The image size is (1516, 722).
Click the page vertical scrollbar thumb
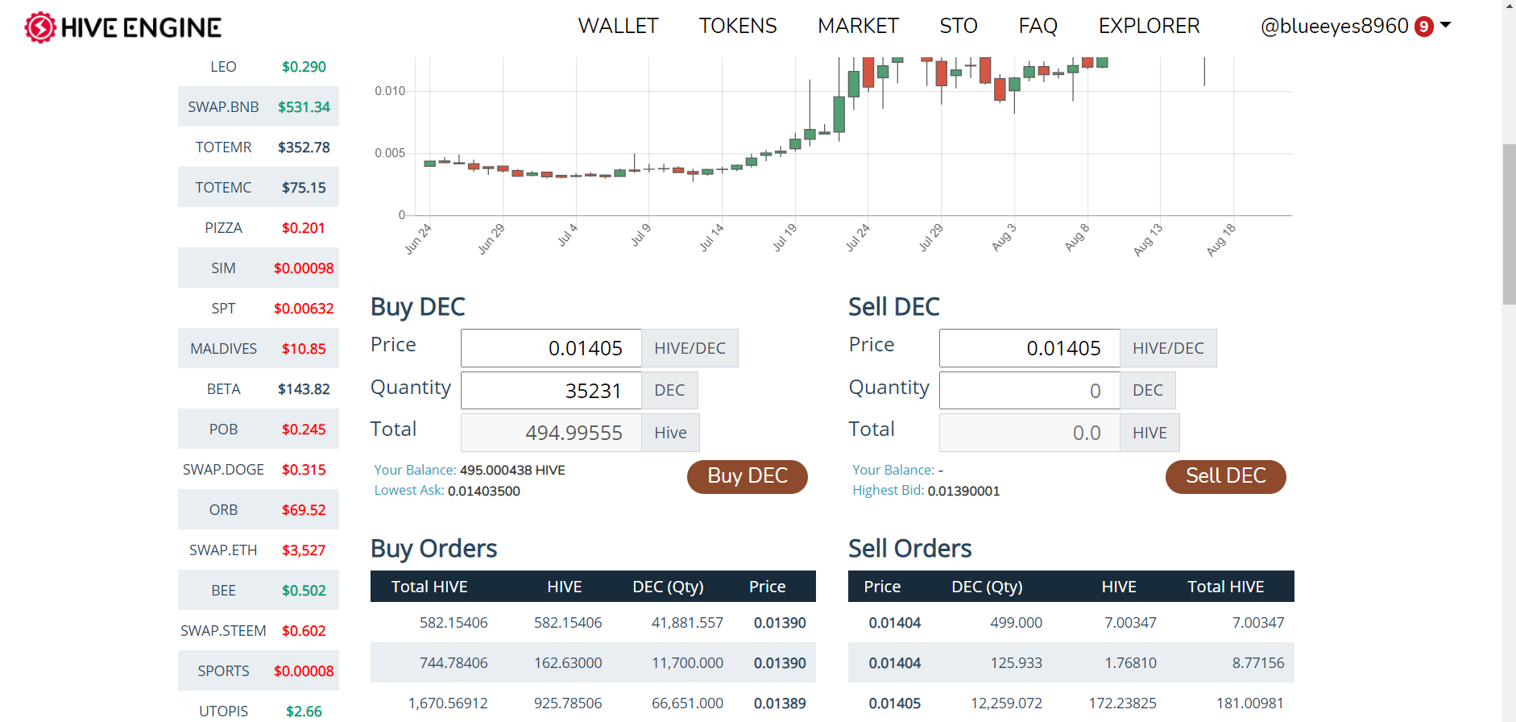click(x=1509, y=224)
